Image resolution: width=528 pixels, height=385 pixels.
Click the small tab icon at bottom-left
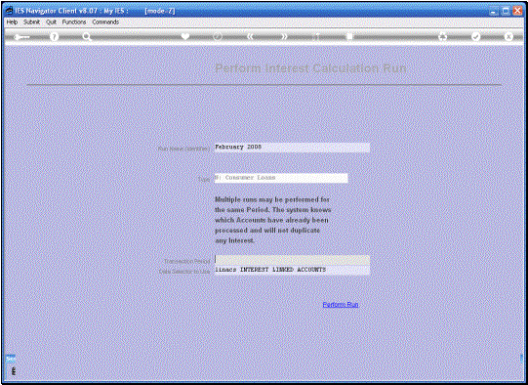pos(11,359)
